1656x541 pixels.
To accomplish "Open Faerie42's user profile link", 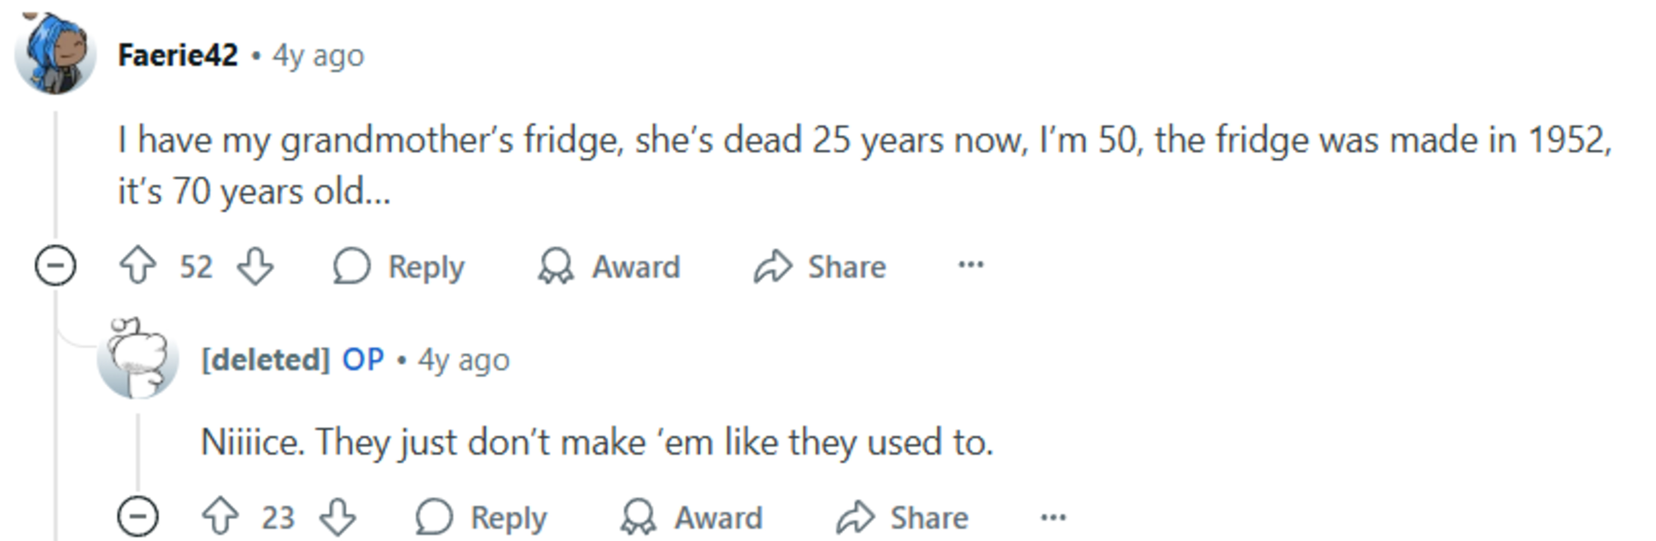I will coord(178,56).
